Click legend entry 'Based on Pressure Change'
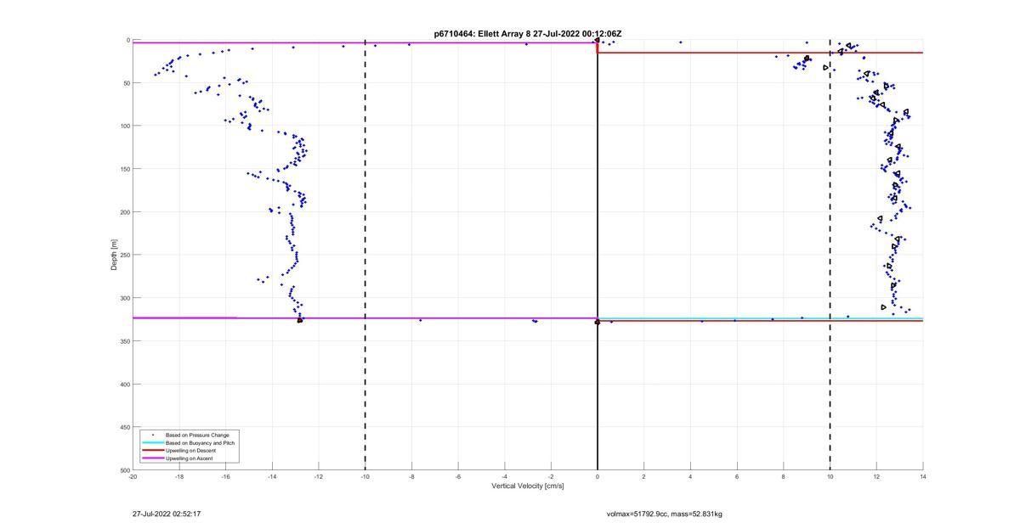1020x528 pixels. click(x=197, y=435)
